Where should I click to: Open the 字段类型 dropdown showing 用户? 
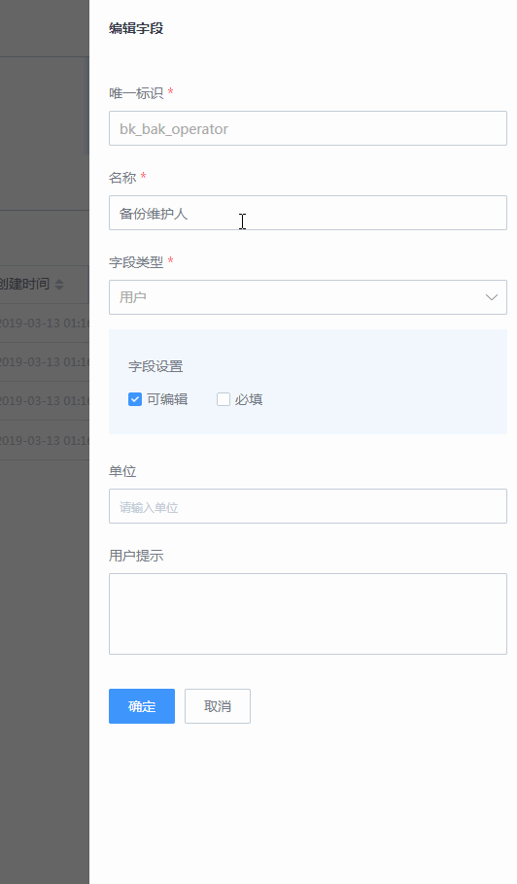click(x=308, y=297)
